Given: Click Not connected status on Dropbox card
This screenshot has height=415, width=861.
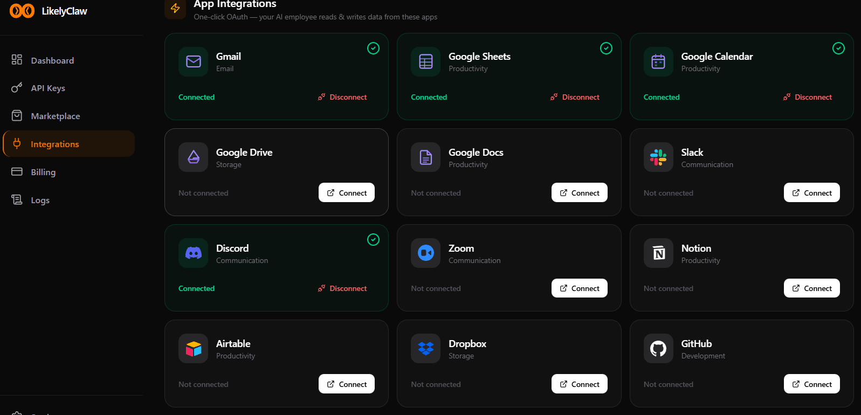Looking at the screenshot, I should [436, 384].
